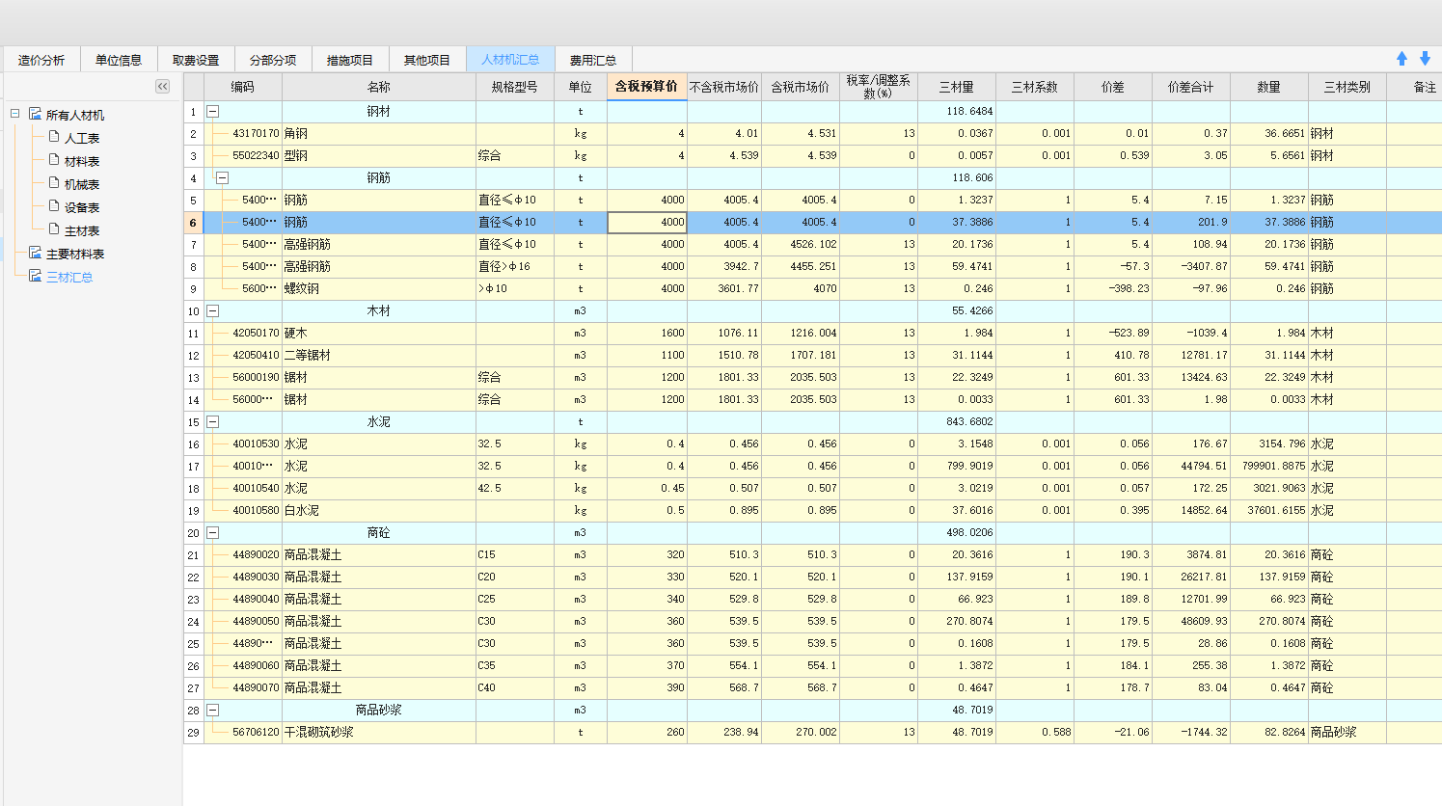This screenshot has width=1442, height=806.
Task: Select row header number 29
Action: 193,733
